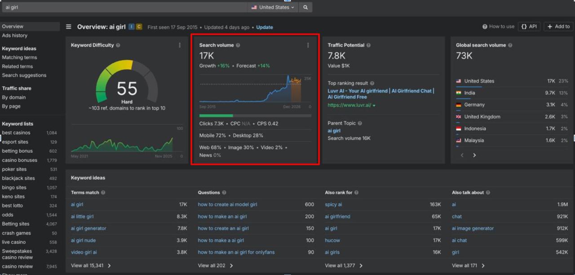Show next page of countries arrow
This screenshot has height=275, width=575.
[x=474, y=155]
